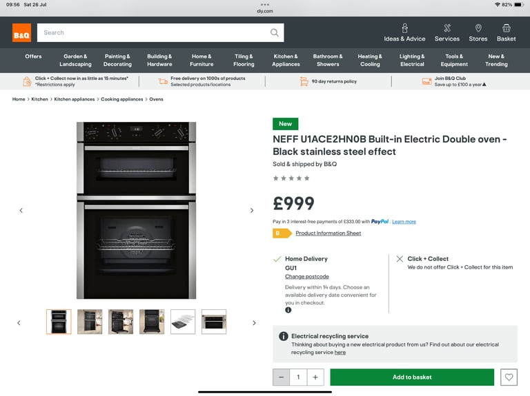Open Garden & Landscaping menu
This screenshot has width=530, height=396.
tap(75, 60)
